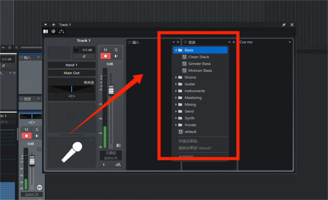The height and width of the screenshot is (200, 328).
Task: Open the Cue mix dropdown arrow
Action: click(x=290, y=42)
